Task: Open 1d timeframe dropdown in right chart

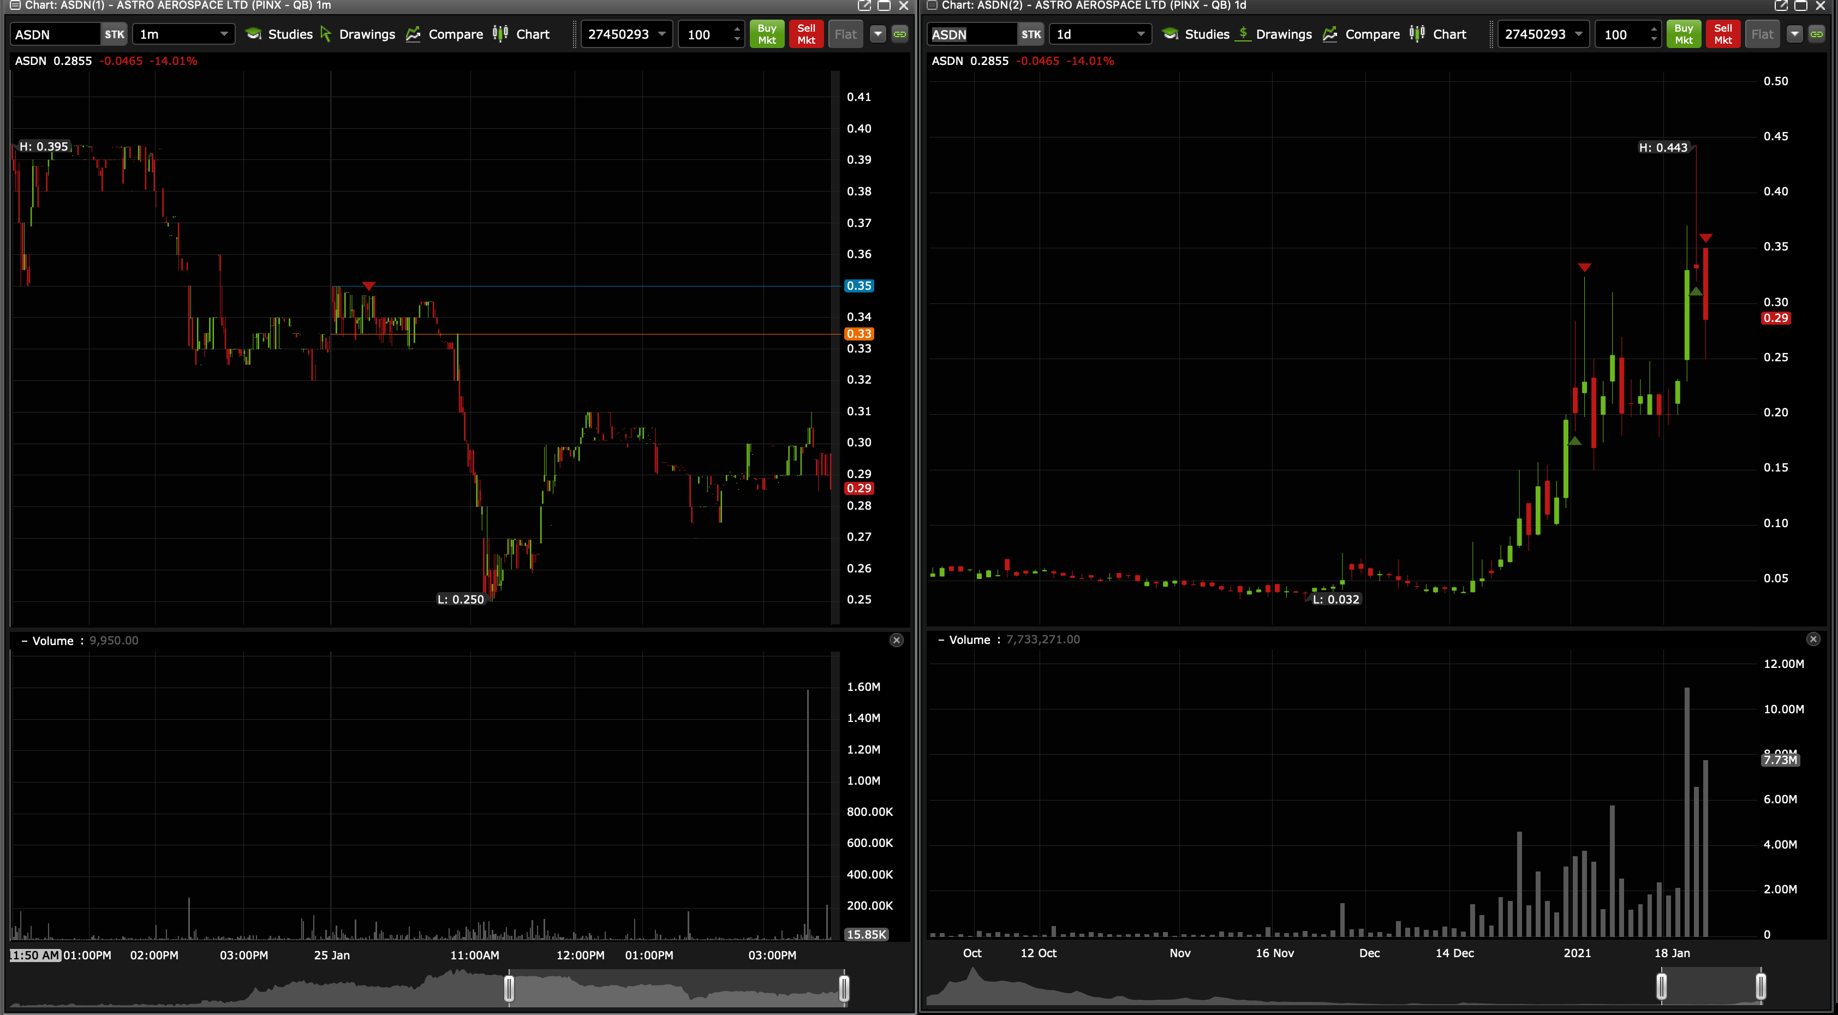Action: (x=1100, y=34)
